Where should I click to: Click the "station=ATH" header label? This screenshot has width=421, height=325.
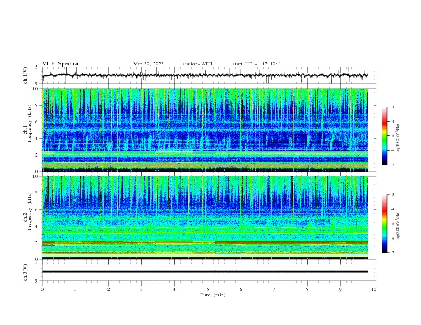point(197,64)
